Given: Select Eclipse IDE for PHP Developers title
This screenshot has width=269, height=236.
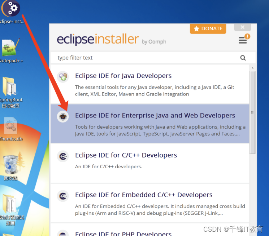Looking at the screenshot, I should coord(123,233).
